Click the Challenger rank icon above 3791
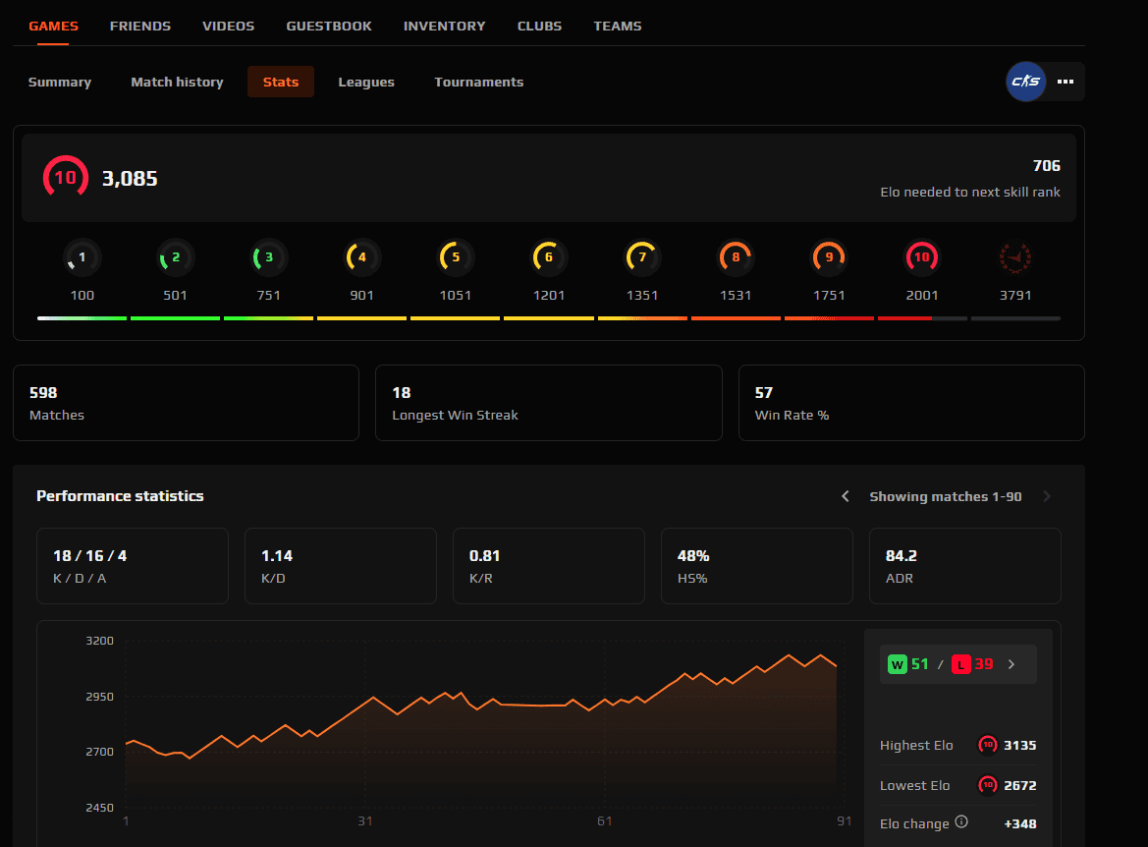1148x847 pixels. tap(1015, 257)
